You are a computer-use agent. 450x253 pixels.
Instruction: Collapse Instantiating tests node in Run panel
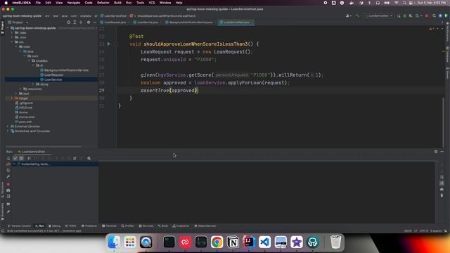click(14, 164)
